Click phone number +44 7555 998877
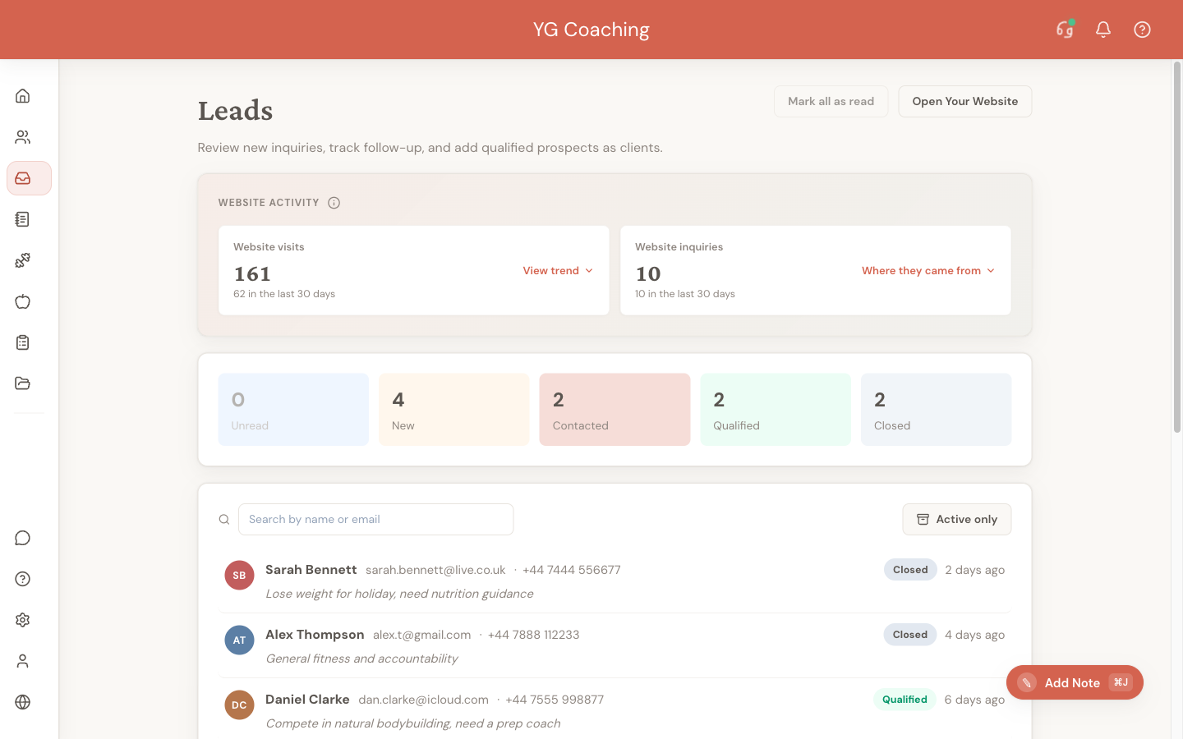The image size is (1183, 739). tap(555, 700)
